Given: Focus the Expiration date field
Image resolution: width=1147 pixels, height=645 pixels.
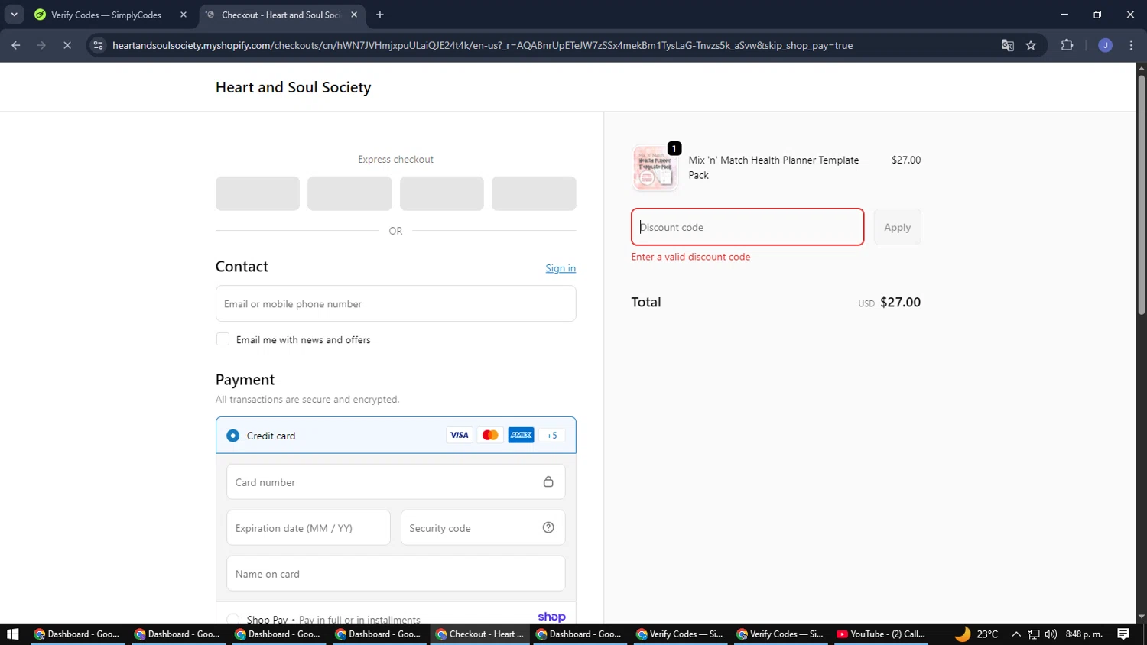Looking at the screenshot, I should [308, 528].
